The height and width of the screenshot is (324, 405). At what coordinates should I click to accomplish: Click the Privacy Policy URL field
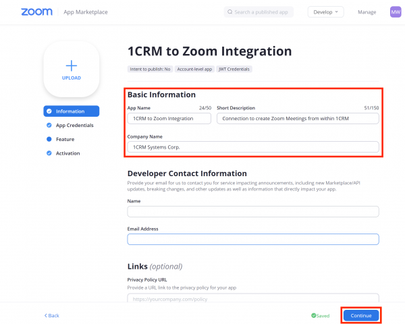[x=253, y=298]
